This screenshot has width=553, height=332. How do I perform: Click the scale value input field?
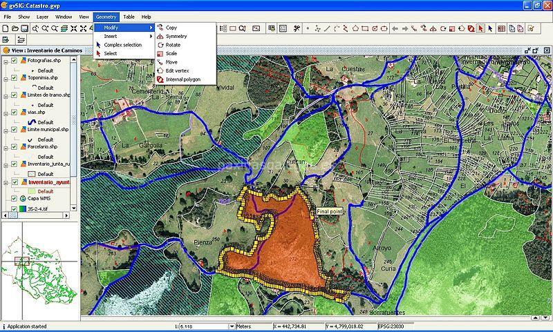(204, 326)
